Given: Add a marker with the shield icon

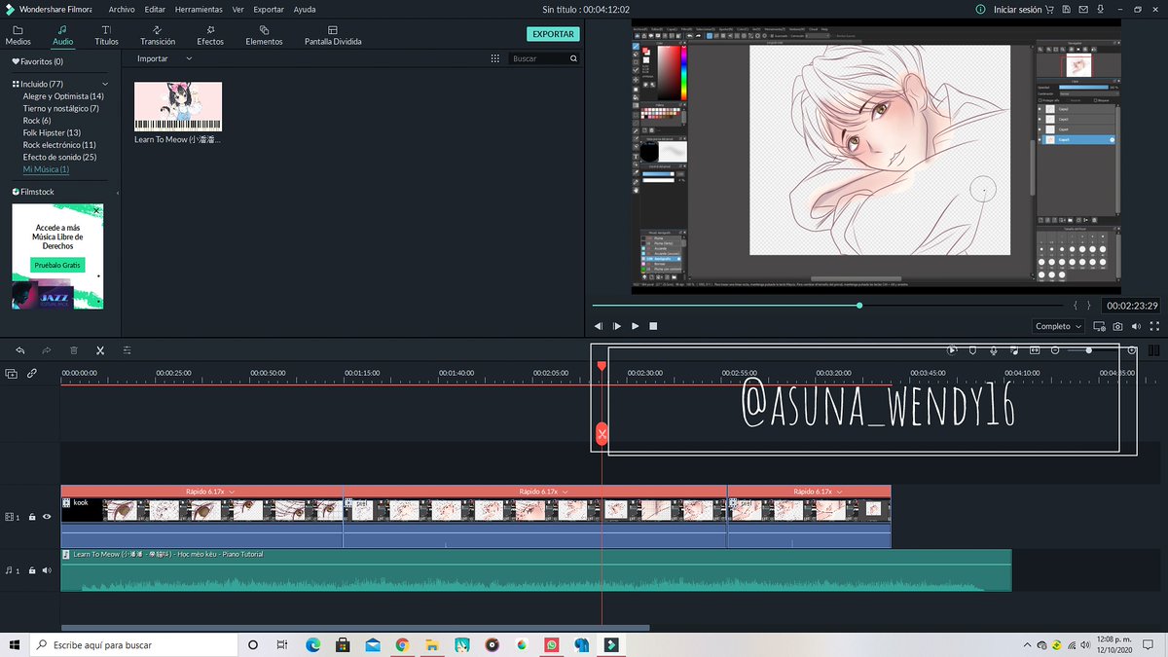Looking at the screenshot, I should (x=972, y=350).
